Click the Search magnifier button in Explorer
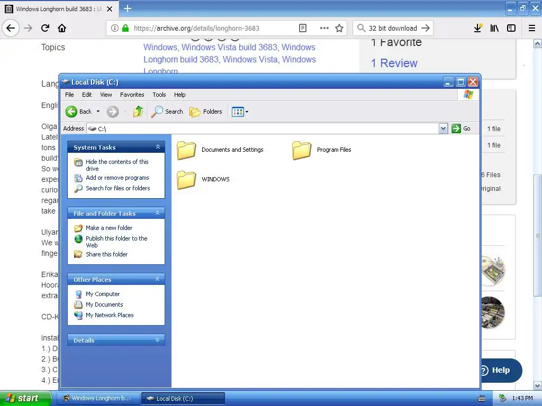Viewport: 542px width, 406px height. point(167,112)
